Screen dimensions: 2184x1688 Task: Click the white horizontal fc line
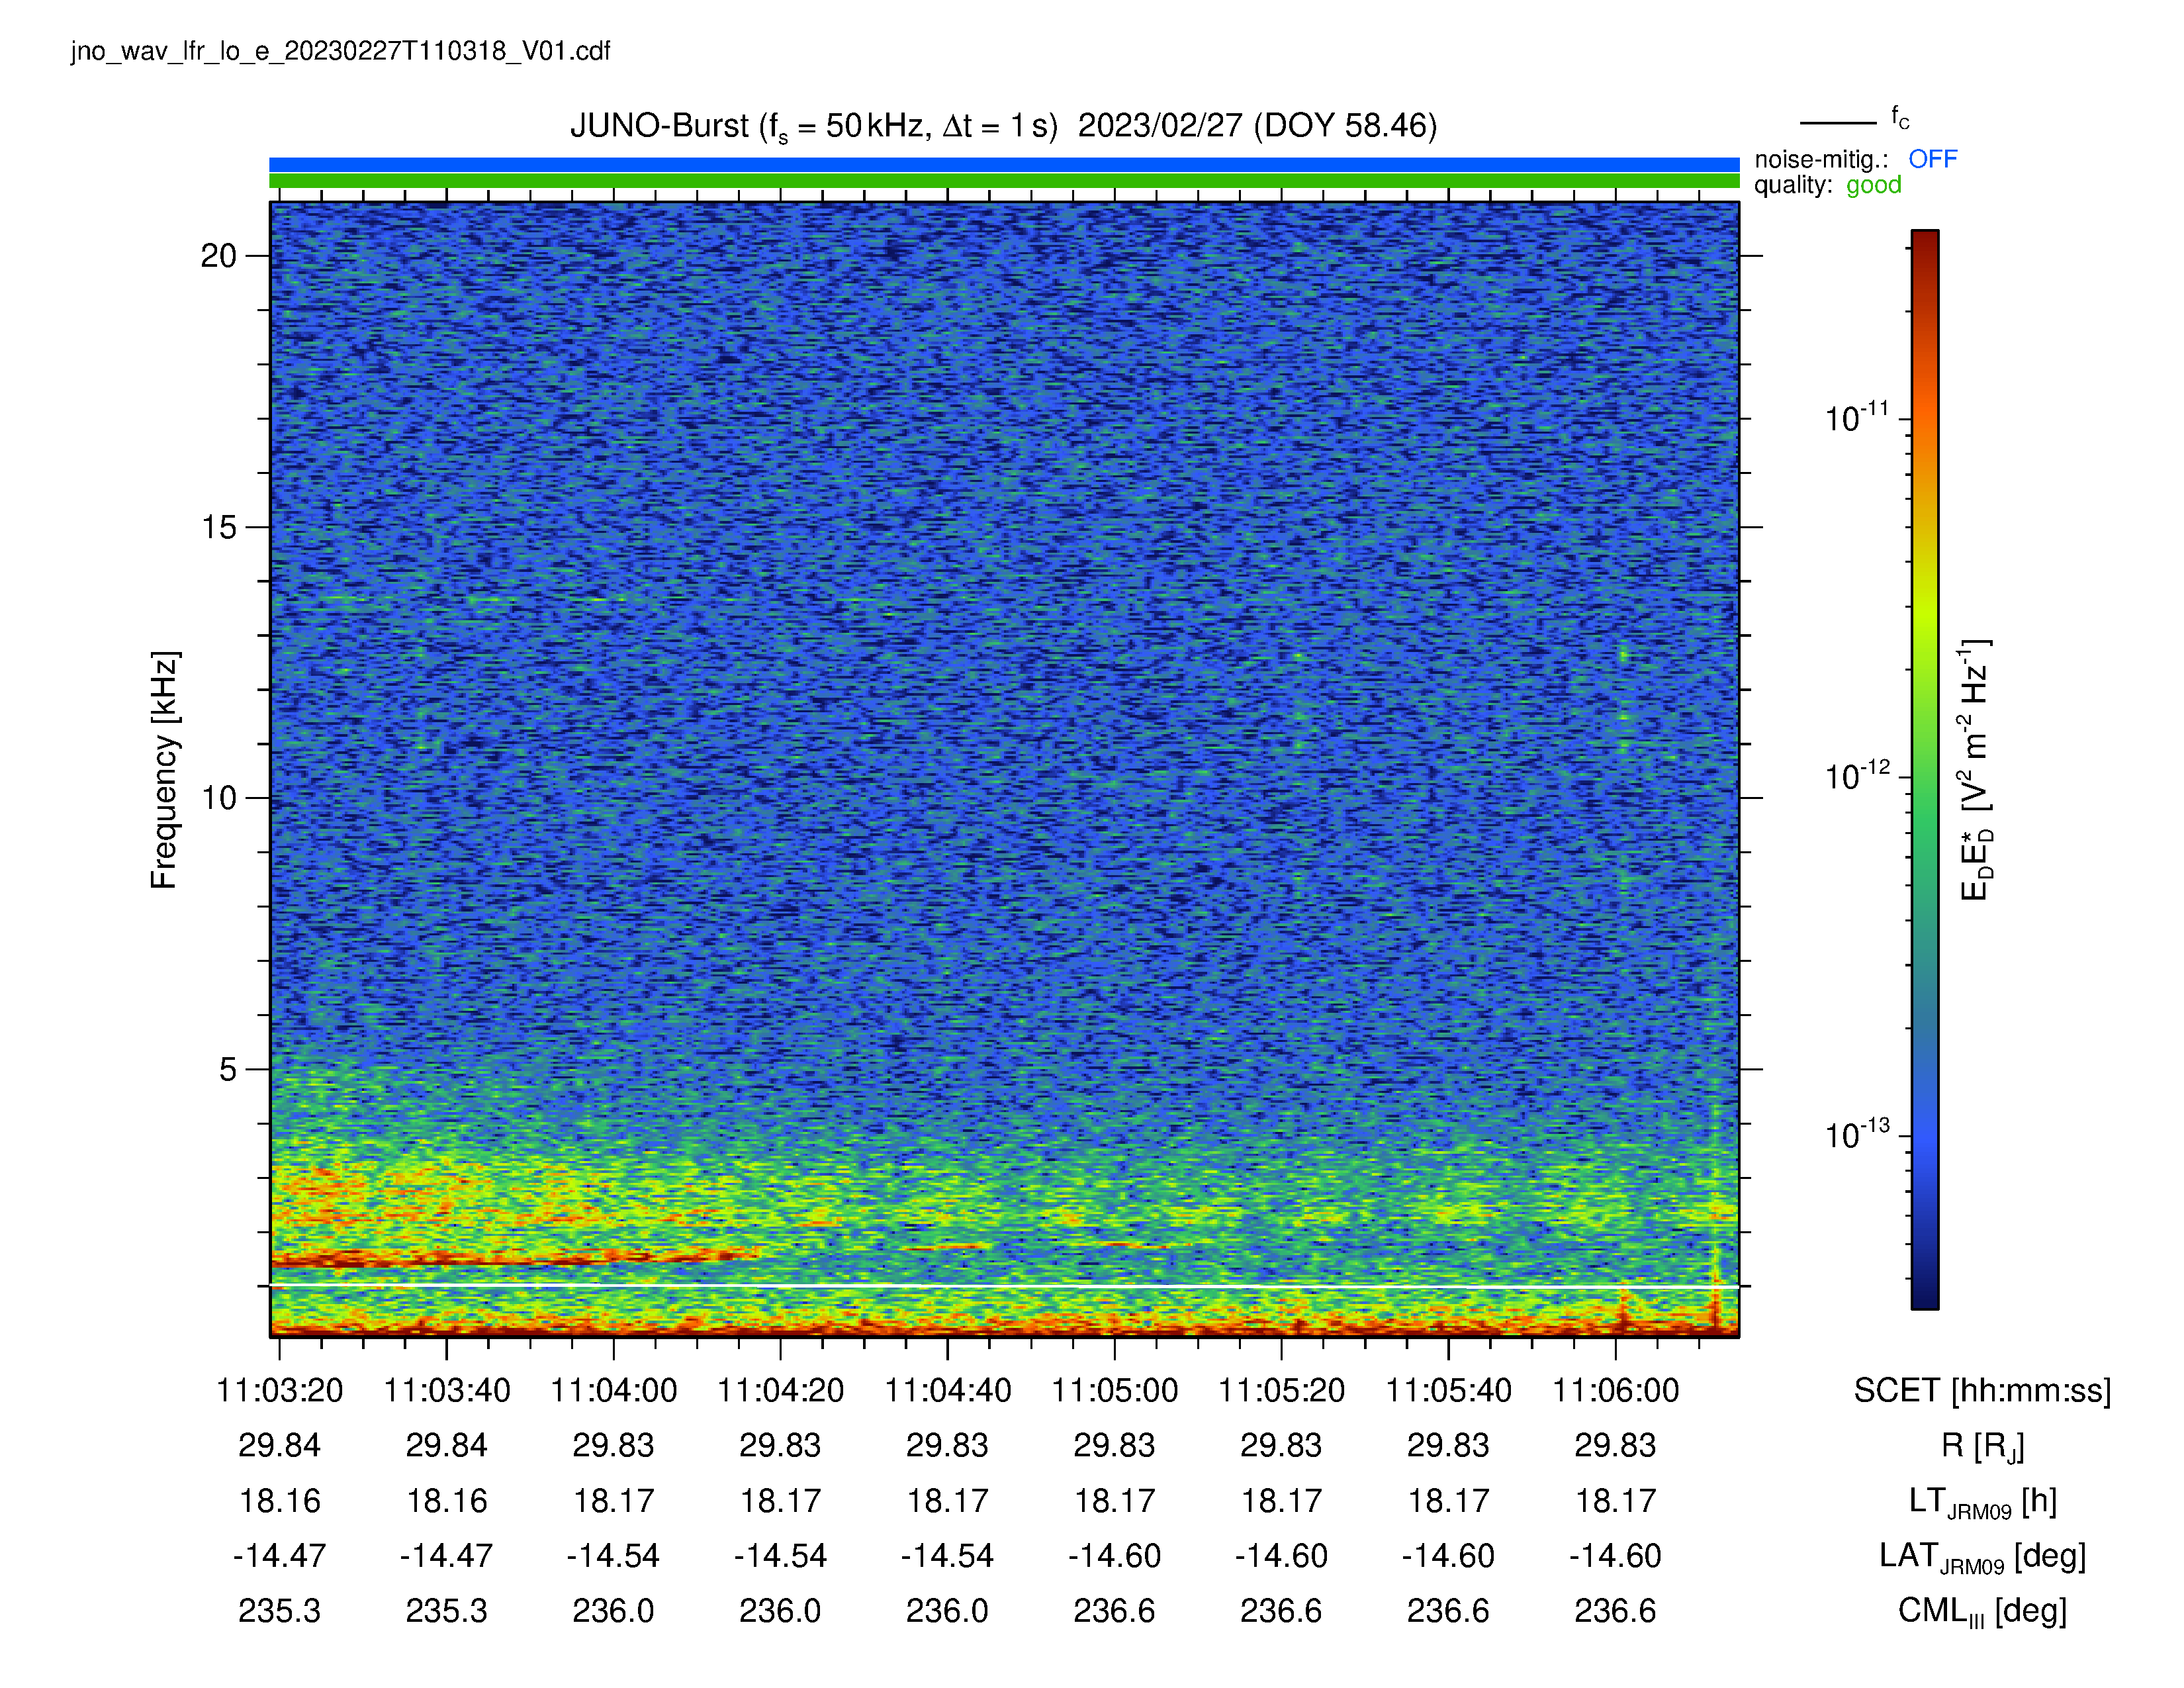click(1004, 1286)
